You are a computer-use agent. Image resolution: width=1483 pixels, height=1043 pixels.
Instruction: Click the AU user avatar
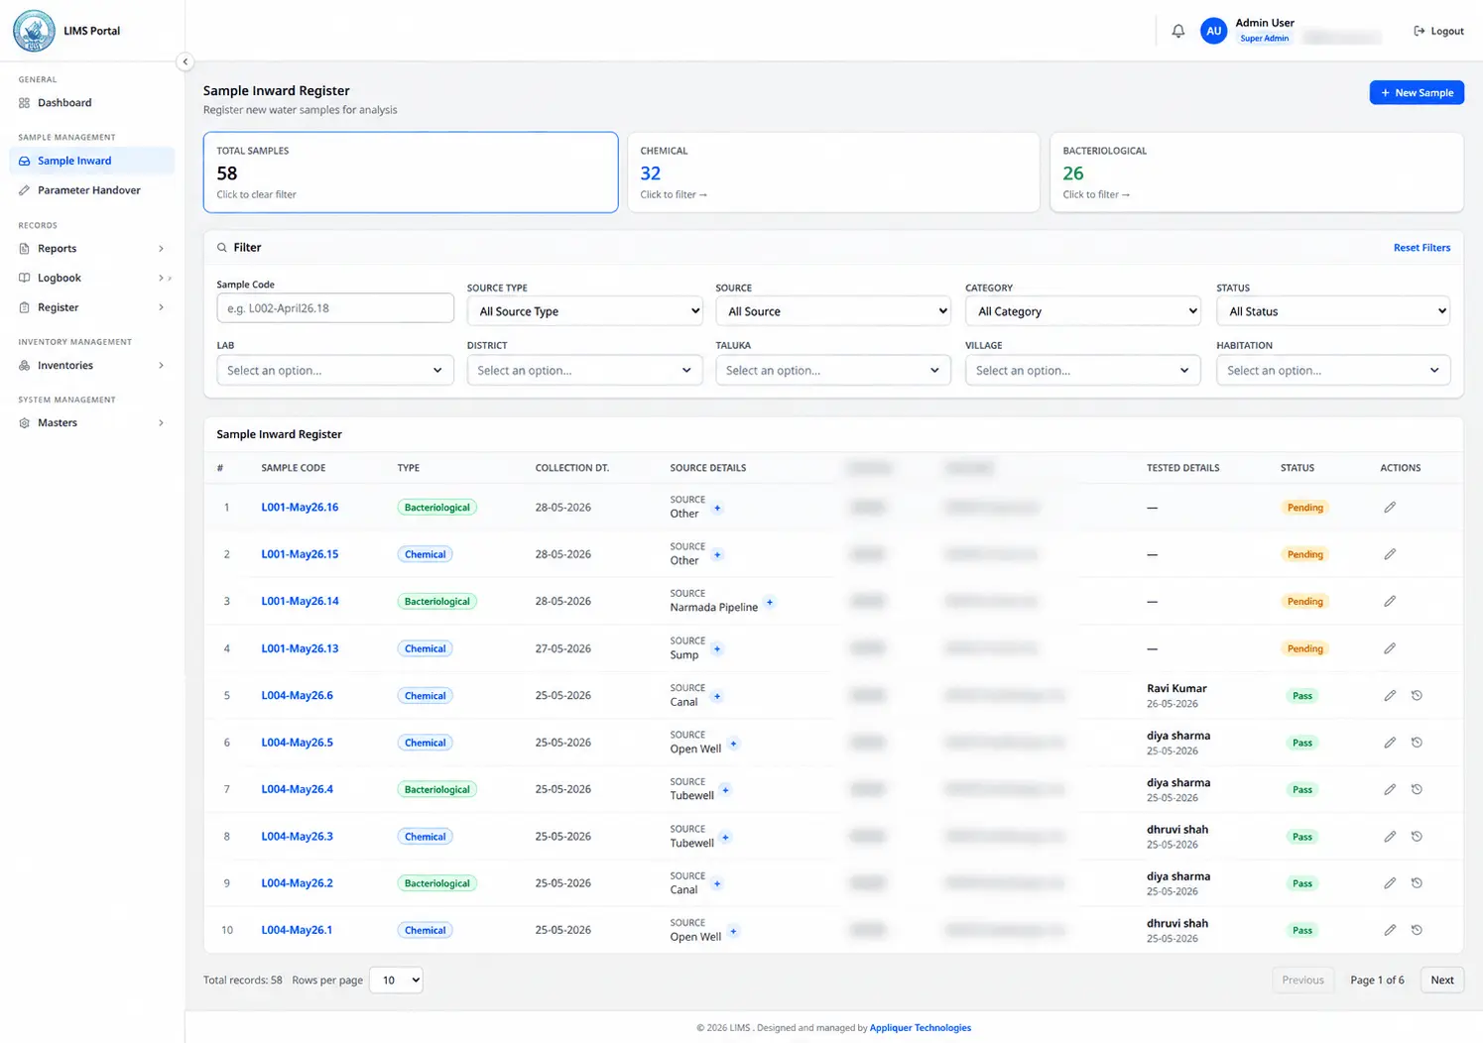click(x=1213, y=31)
